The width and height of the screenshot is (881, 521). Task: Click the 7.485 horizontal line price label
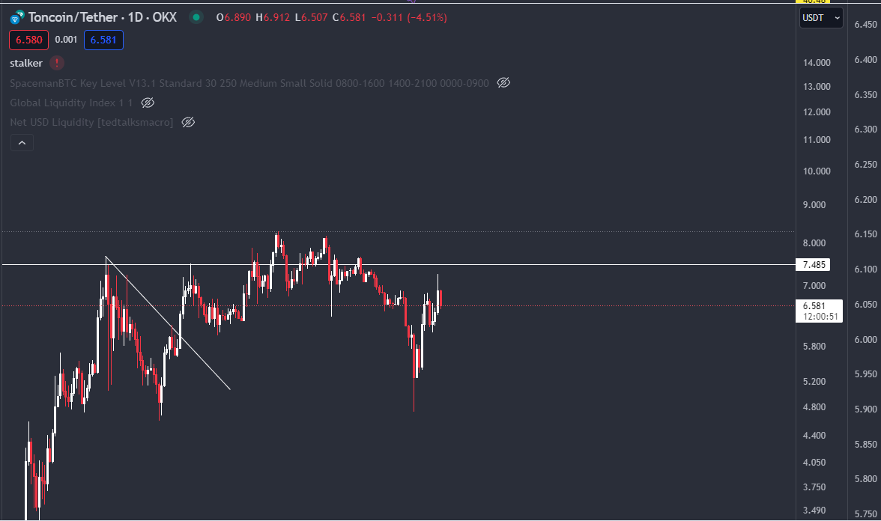[814, 265]
